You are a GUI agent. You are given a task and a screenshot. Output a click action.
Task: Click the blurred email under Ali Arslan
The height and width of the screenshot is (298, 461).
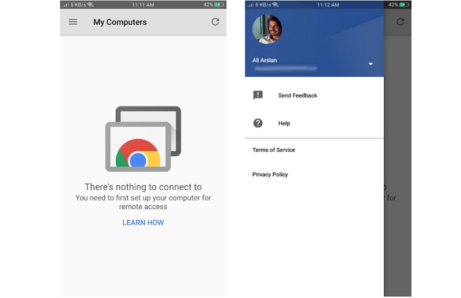pyautogui.click(x=285, y=68)
